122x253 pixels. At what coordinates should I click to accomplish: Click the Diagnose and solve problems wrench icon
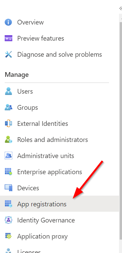click(x=8, y=55)
